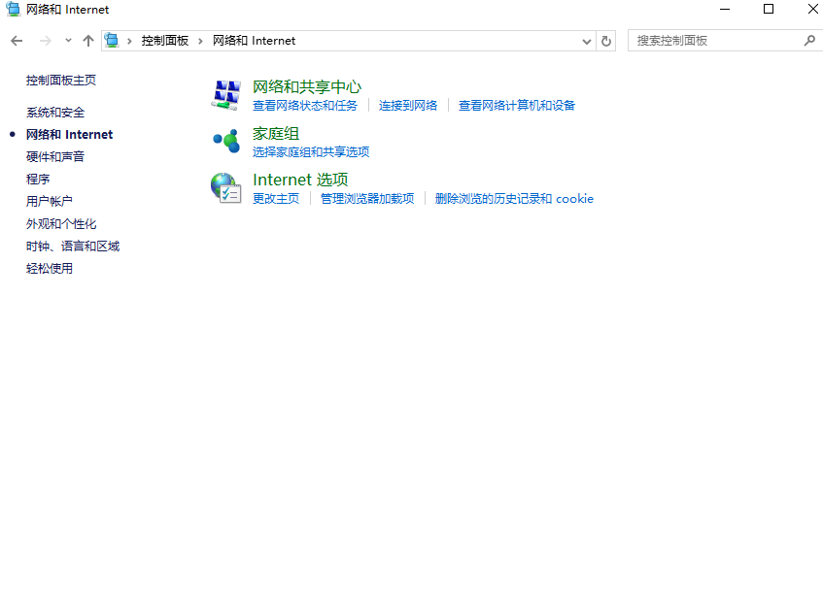
Task: Open 网络和共享中心 heading link
Action: point(307,87)
